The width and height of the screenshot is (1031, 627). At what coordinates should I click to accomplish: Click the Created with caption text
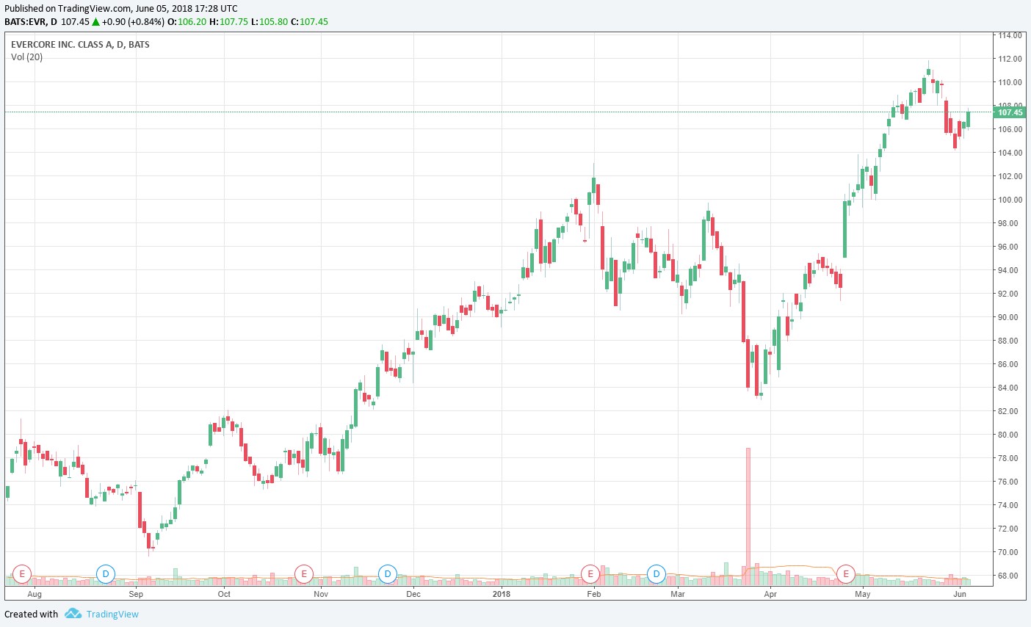(x=32, y=615)
